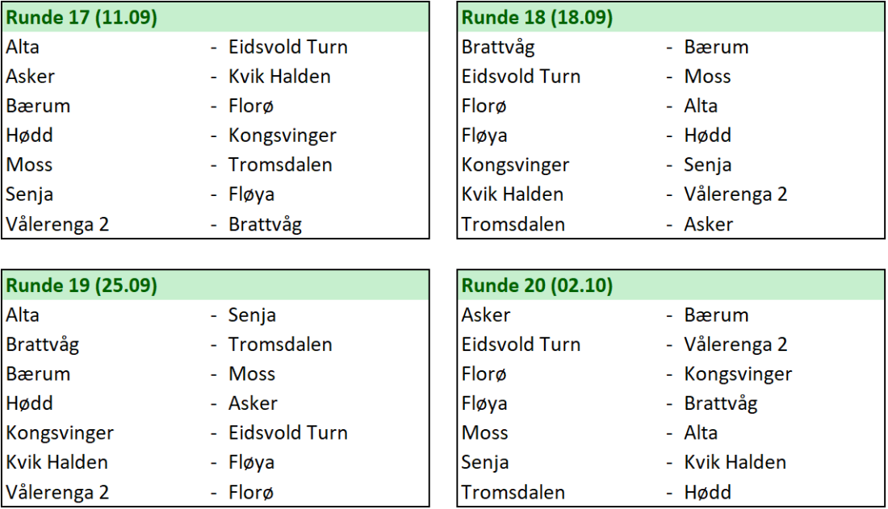This screenshot has width=888, height=509.
Task: Select away team Vålerenga 2 in Runde 18
Action: (735, 194)
